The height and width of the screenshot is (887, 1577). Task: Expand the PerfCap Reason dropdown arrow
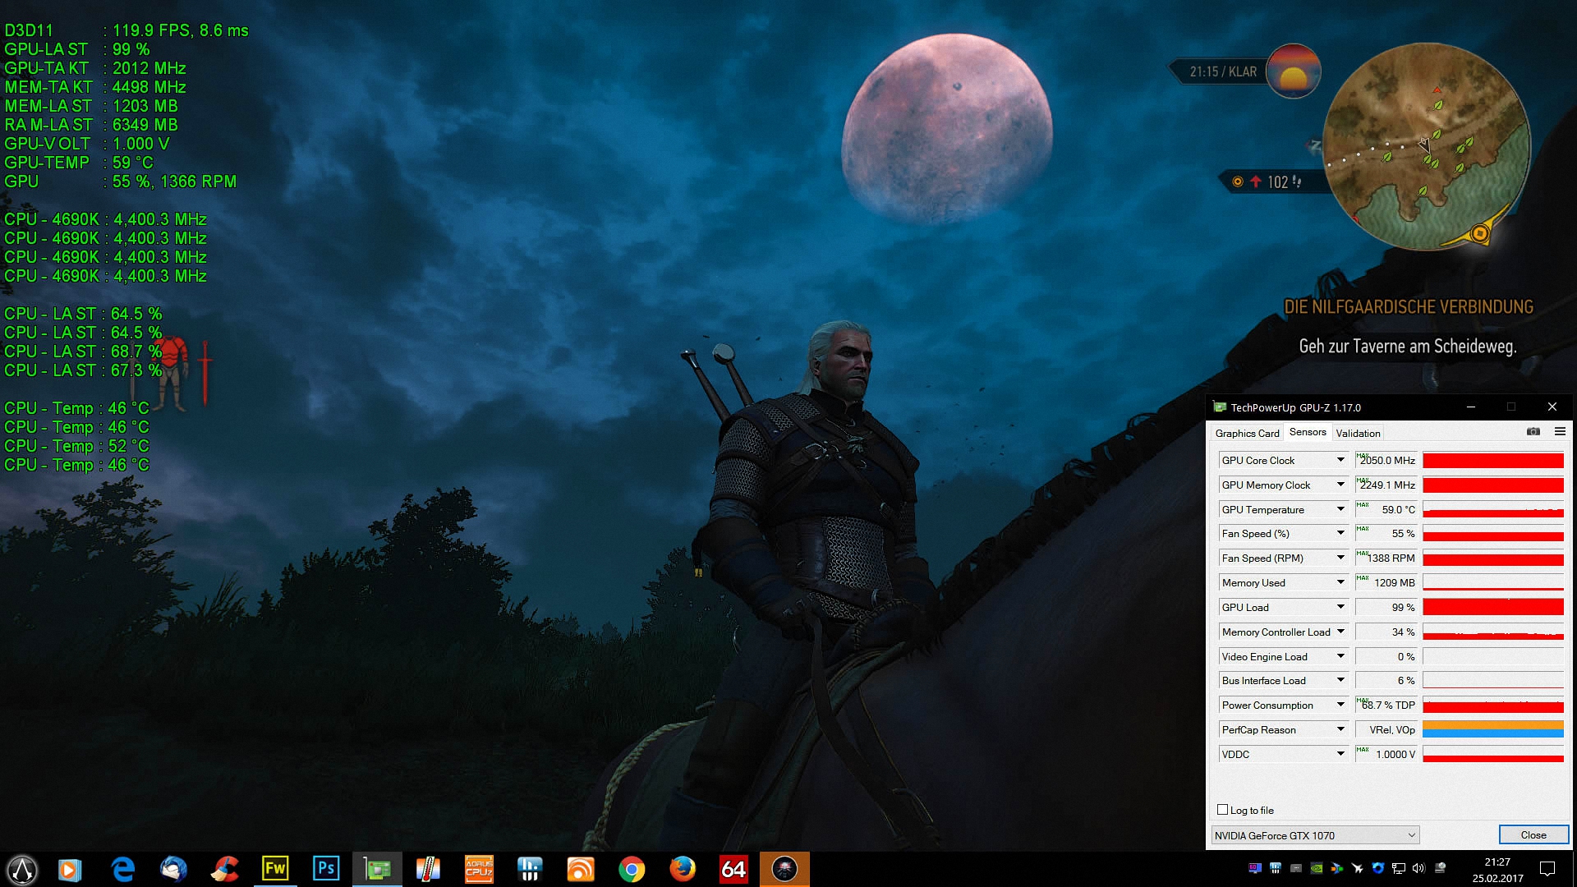(1340, 729)
